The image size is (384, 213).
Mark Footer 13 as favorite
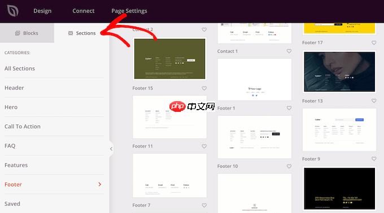tap(374, 101)
